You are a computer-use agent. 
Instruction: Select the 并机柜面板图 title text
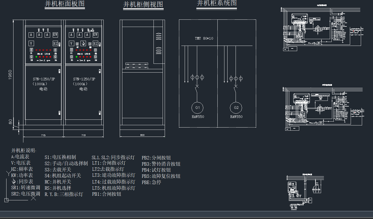pos(65,4)
